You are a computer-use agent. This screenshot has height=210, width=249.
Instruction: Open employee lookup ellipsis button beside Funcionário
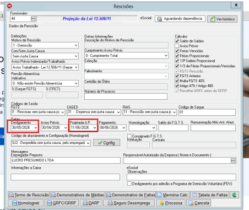click(x=33, y=19)
